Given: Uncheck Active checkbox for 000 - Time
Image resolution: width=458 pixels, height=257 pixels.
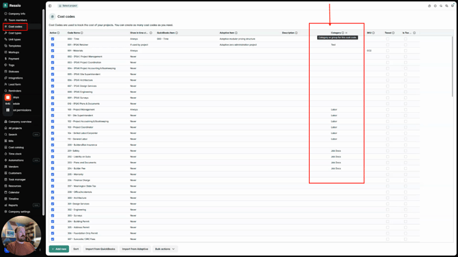Looking at the screenshot, I should (53, 39).
